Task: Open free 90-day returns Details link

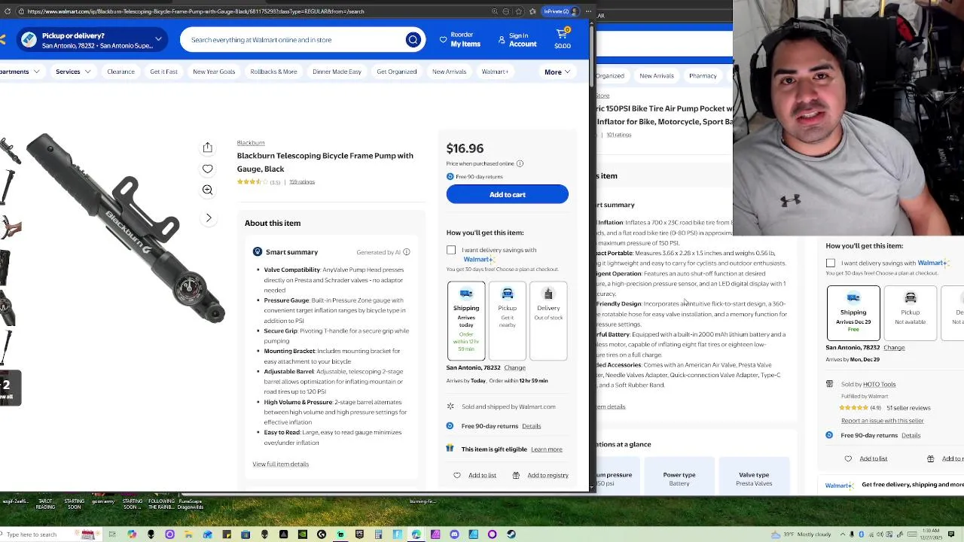Action: 531,426
